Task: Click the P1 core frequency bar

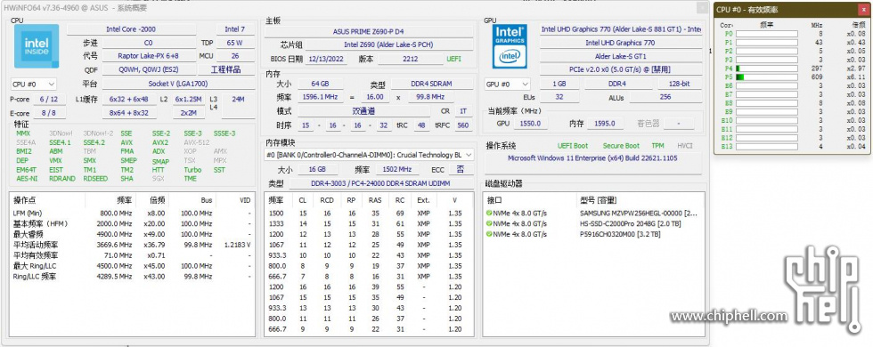Action: click(x=767, y=43)
